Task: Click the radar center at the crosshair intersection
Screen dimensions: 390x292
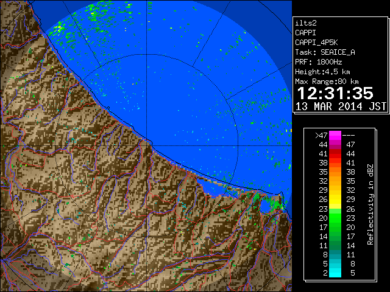Action: click(147, 145)
